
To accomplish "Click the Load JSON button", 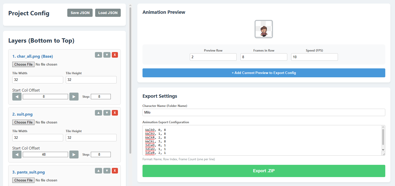I will click(108, 13).
